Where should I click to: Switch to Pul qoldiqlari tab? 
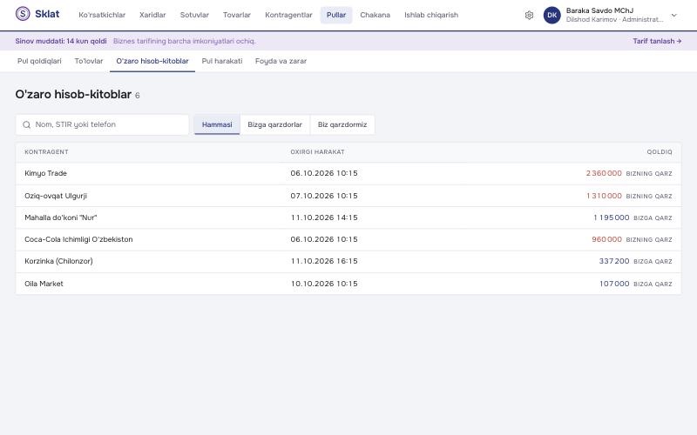click(x=39, y=61)
